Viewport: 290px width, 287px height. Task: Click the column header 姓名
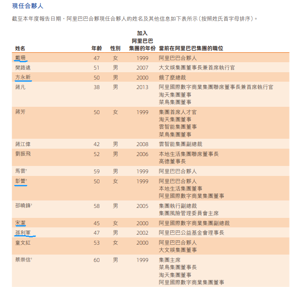(x=20, y=48)
